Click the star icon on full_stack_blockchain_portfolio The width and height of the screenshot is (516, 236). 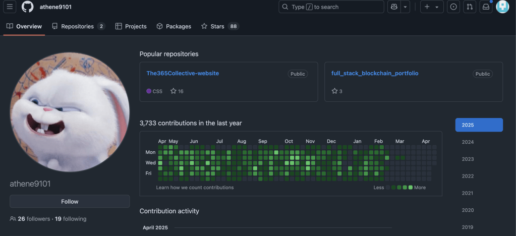[334, 91]
